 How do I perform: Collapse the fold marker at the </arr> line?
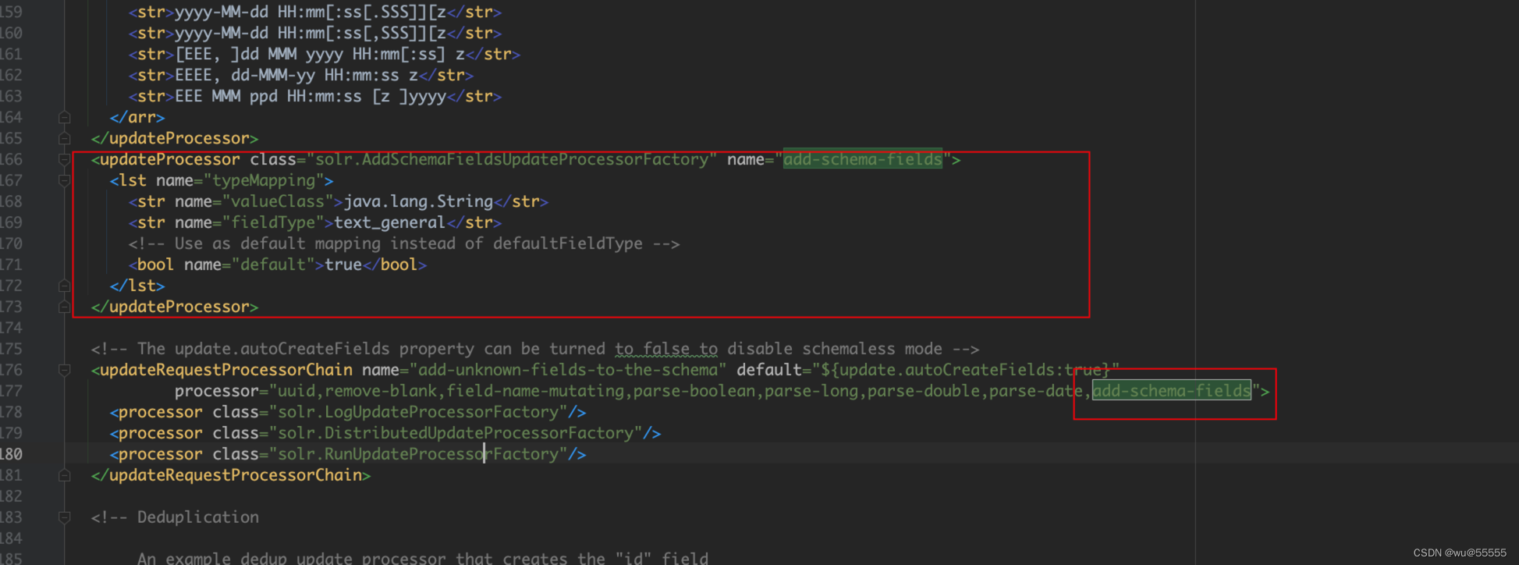(65, 117)
